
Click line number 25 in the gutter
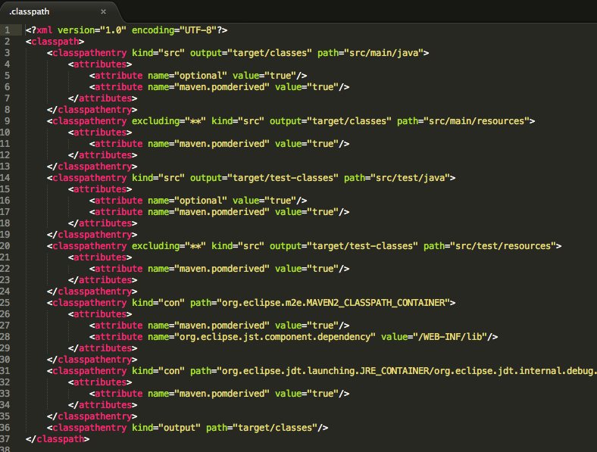pyautogui.click(x=6, y=303)
